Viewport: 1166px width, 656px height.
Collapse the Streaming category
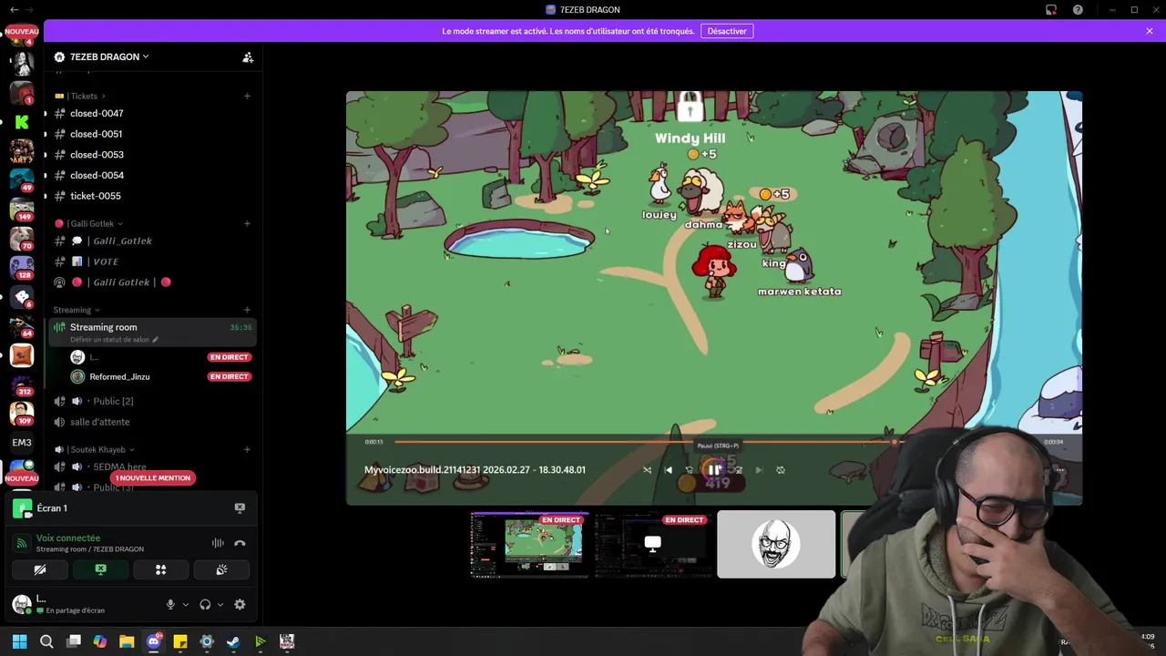pyautogui.click(x=77, y=310)
